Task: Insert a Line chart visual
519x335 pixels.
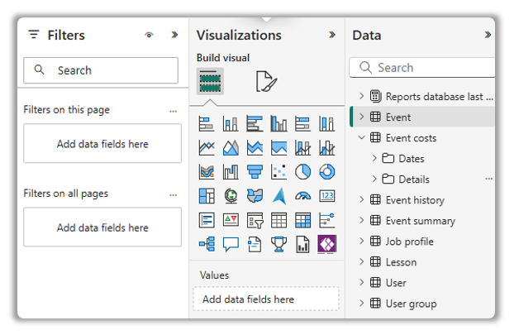Action: pos(207,148)
